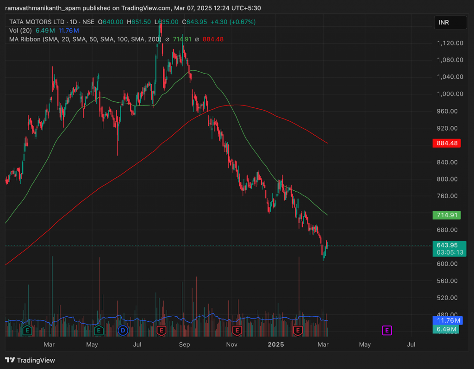
Task: Click the red 884.48 price scale label
Action: (x=446, y=144)
